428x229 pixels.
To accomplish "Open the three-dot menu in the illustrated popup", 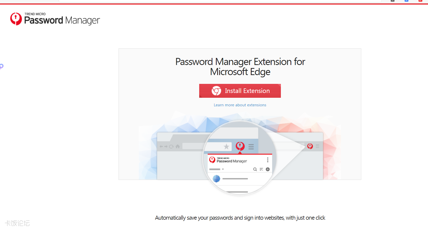I will coord(268,160).
